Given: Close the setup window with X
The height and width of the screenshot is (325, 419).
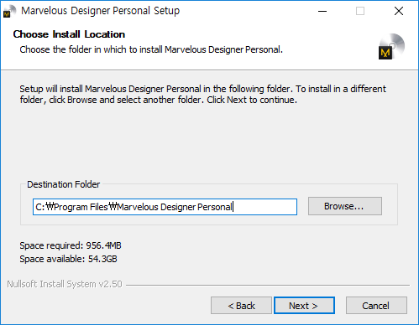Looking at the screenshot, I should pyautogui.click(x=399, y=11).
